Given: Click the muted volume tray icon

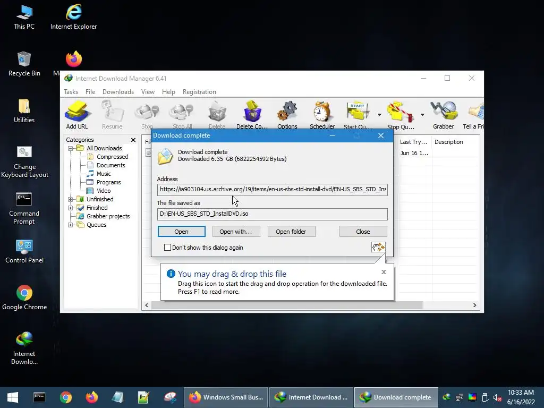Looking at the screenshot, I should [x=497, y=397].
